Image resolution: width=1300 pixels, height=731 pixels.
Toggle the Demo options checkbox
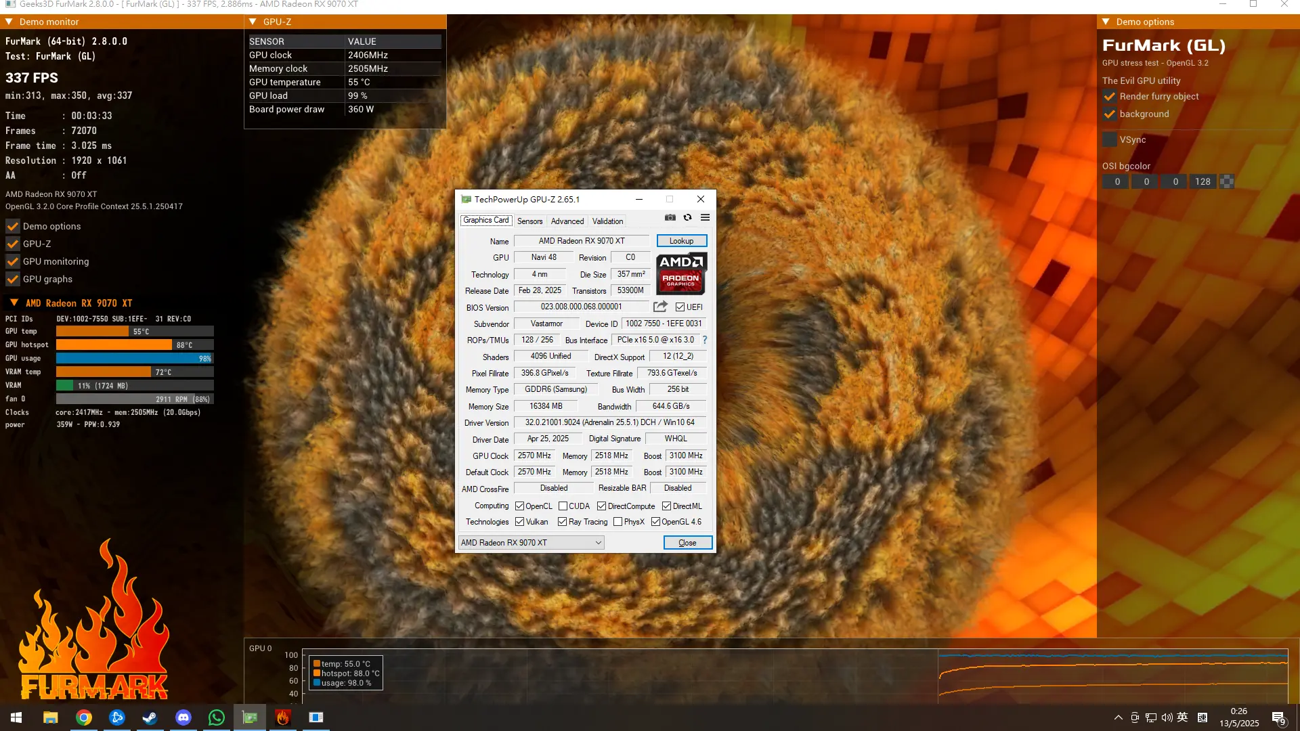click(x=12, y=226)
